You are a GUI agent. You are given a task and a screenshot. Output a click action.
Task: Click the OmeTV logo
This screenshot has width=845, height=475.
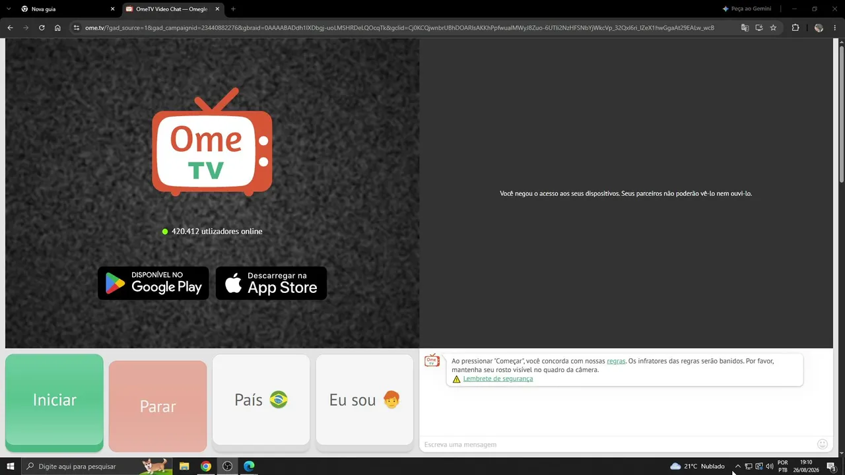click(x=212, y=142)
